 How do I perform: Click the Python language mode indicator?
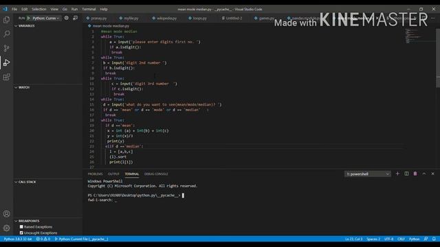pos(414,239)
